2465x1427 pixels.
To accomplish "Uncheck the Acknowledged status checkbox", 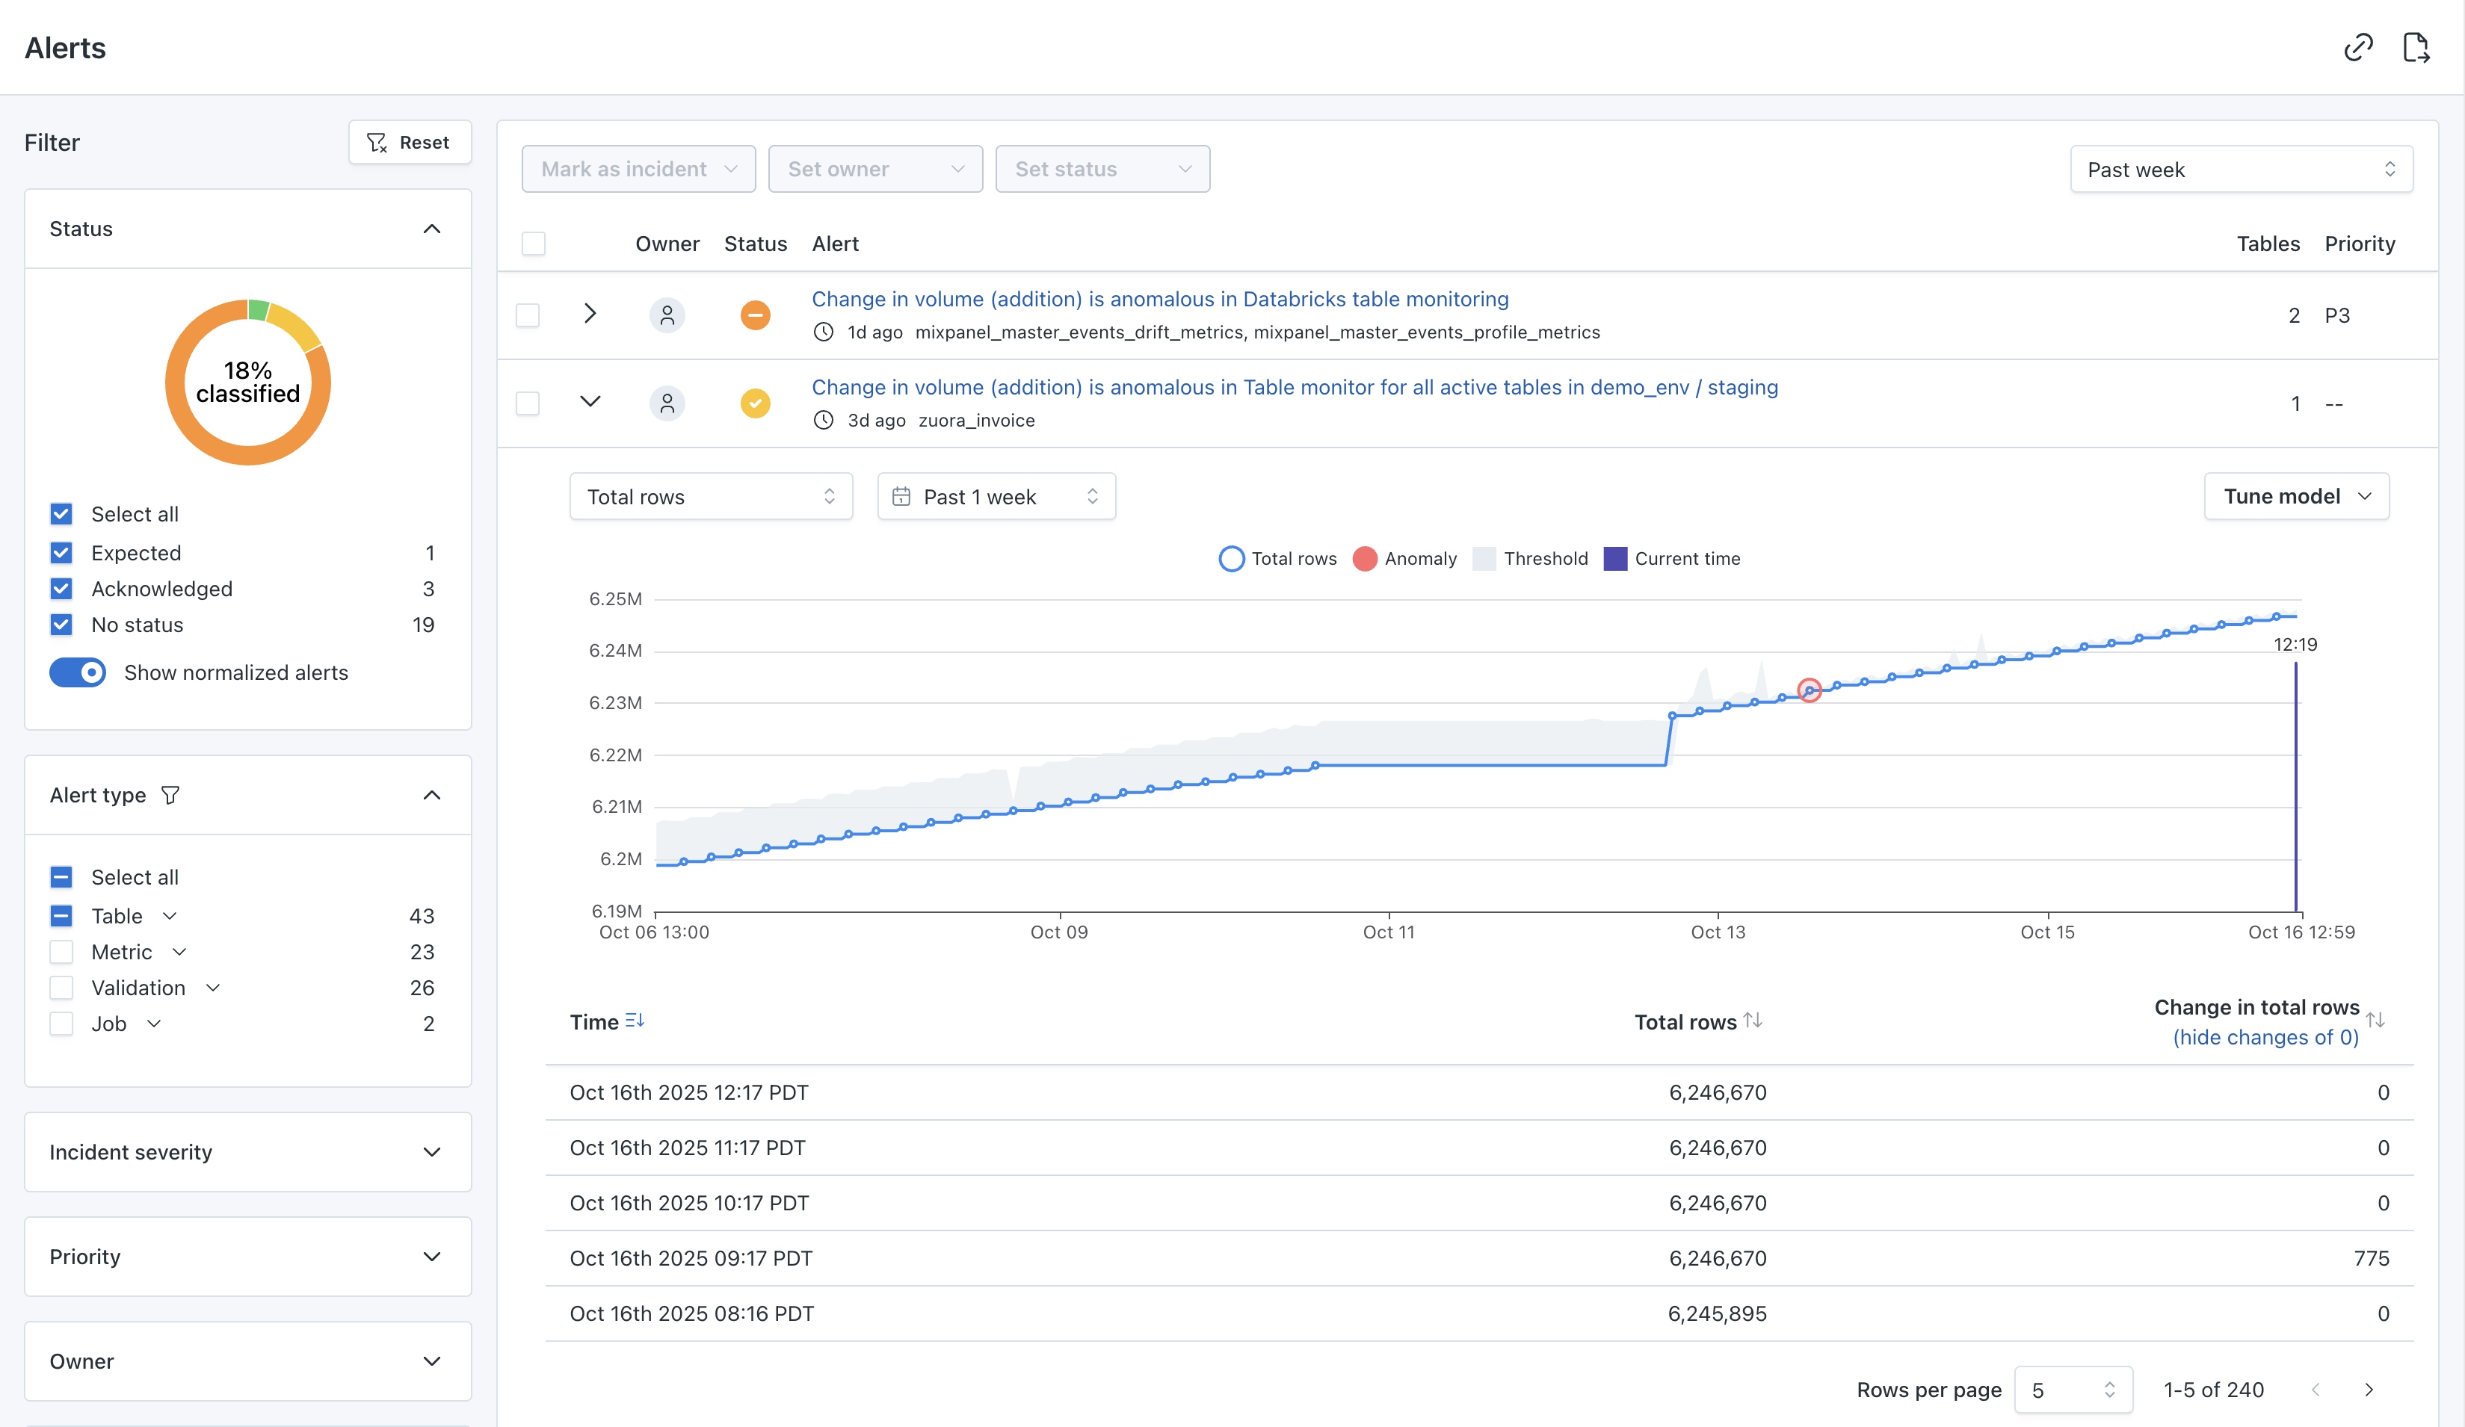I will (x=61, y=589).
